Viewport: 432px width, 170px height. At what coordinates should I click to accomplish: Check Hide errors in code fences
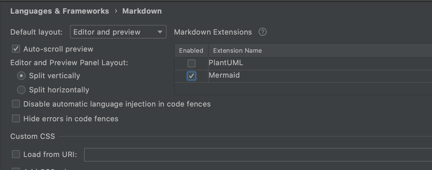pos(16,118)
